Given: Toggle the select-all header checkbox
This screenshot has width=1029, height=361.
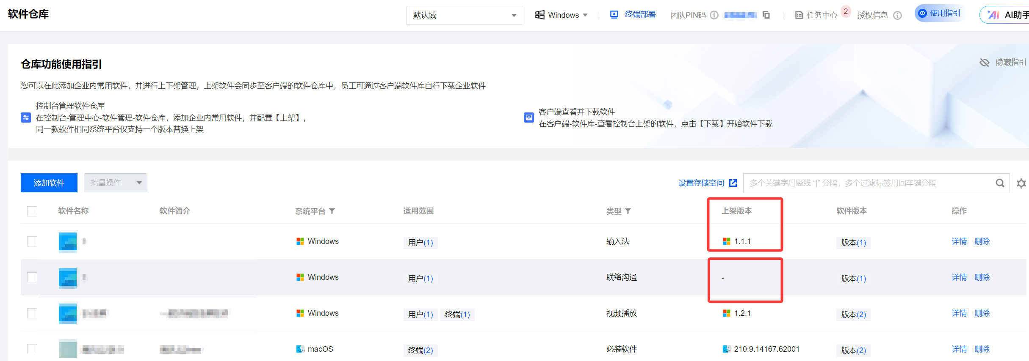Looking at the screenshot, I should click(x=32, y=211).
